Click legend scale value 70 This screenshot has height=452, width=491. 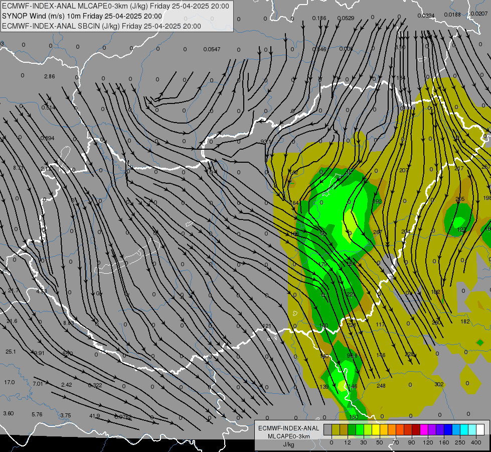[396, 442]
